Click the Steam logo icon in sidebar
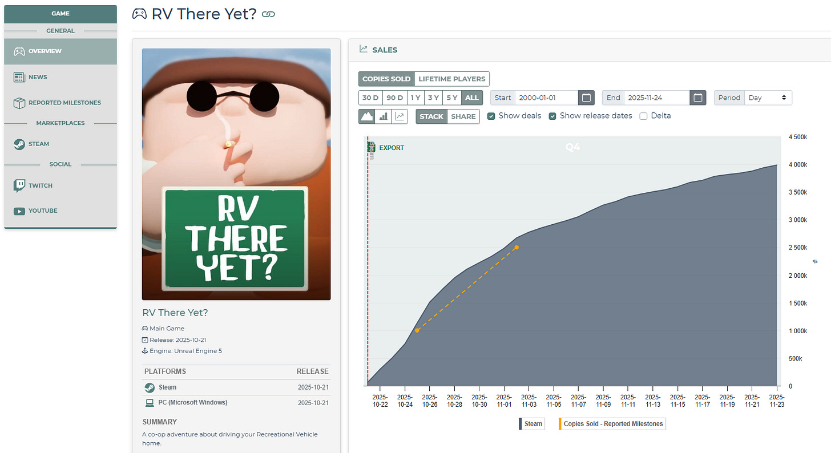Image resolution: width=831 pixels, height=453 pixels. click(19, 144)
